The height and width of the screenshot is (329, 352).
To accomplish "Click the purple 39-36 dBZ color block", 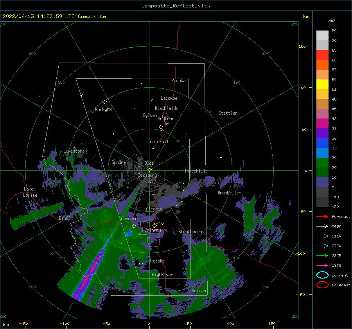I will [322, 133].
